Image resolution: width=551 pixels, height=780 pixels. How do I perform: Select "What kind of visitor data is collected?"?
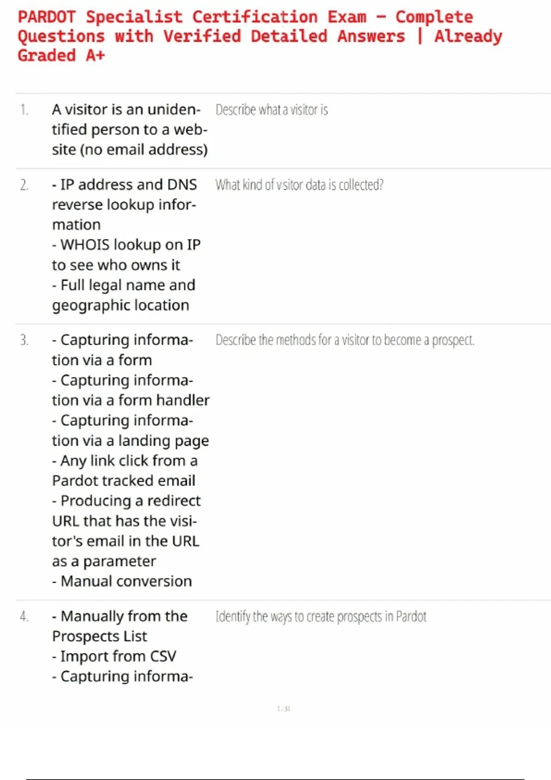pos(299,185)
